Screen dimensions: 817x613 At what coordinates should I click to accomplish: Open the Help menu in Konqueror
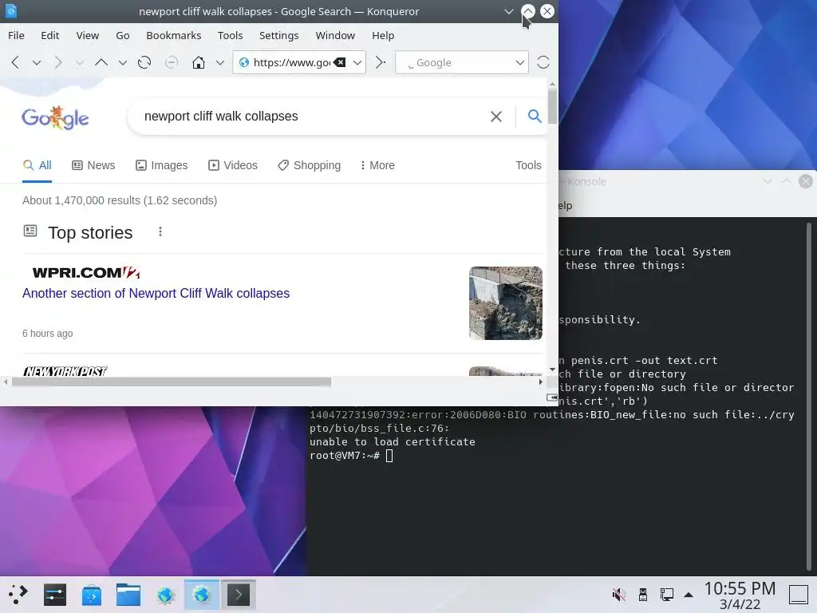(383, 35)
